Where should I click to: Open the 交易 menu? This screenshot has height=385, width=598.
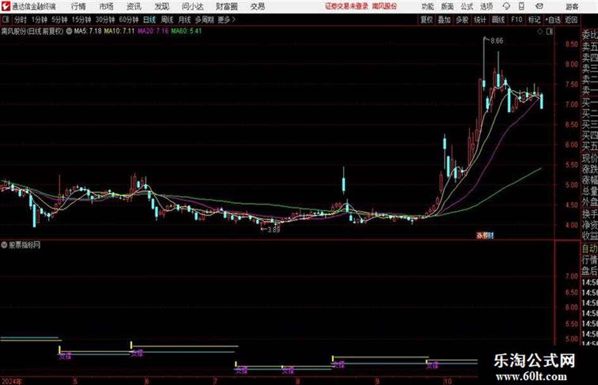258,6
